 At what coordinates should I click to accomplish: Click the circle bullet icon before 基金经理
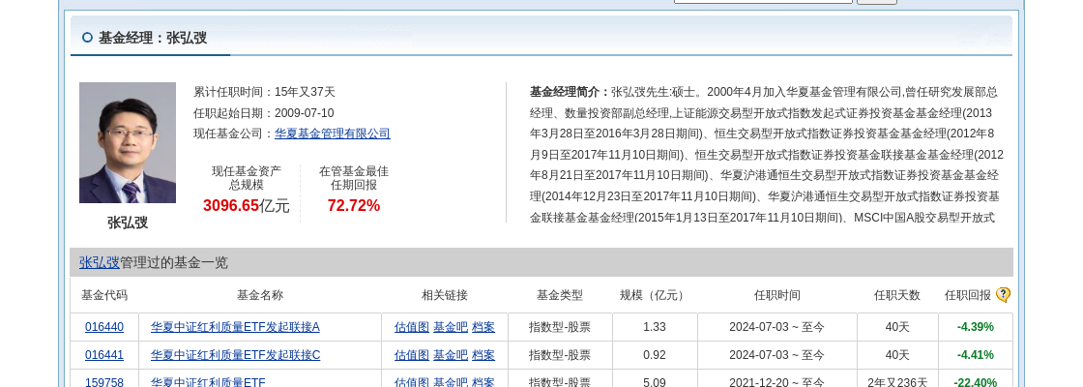pos(87,38)
